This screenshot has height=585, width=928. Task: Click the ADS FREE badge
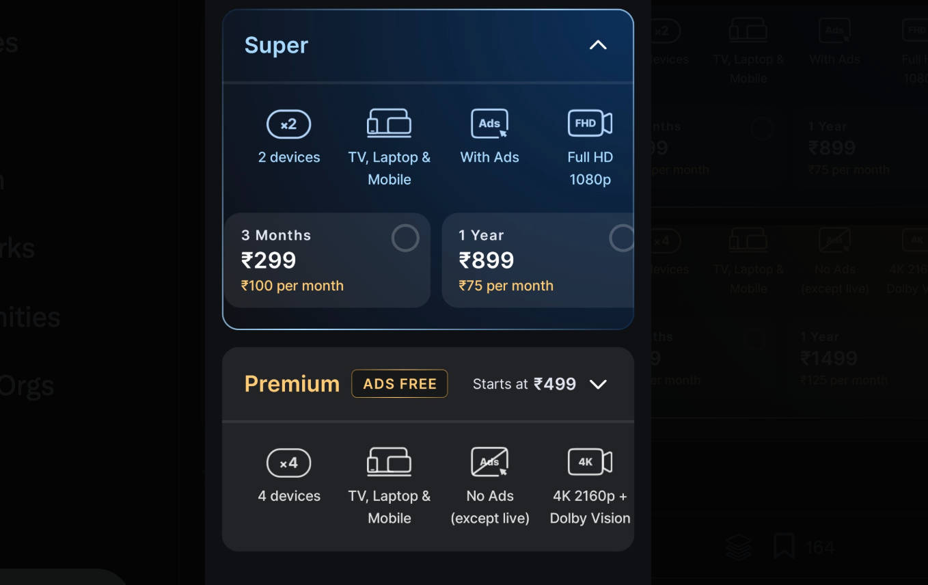400,384
